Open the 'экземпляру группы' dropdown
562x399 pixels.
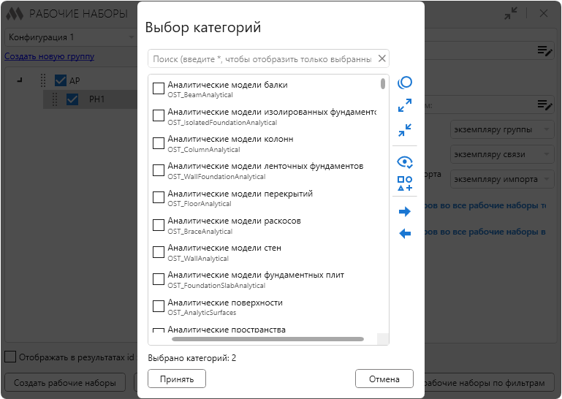501,130
